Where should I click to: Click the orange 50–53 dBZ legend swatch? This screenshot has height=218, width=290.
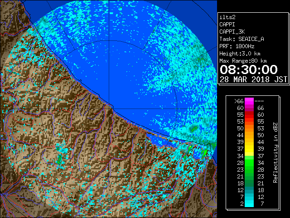click(249, 128)
